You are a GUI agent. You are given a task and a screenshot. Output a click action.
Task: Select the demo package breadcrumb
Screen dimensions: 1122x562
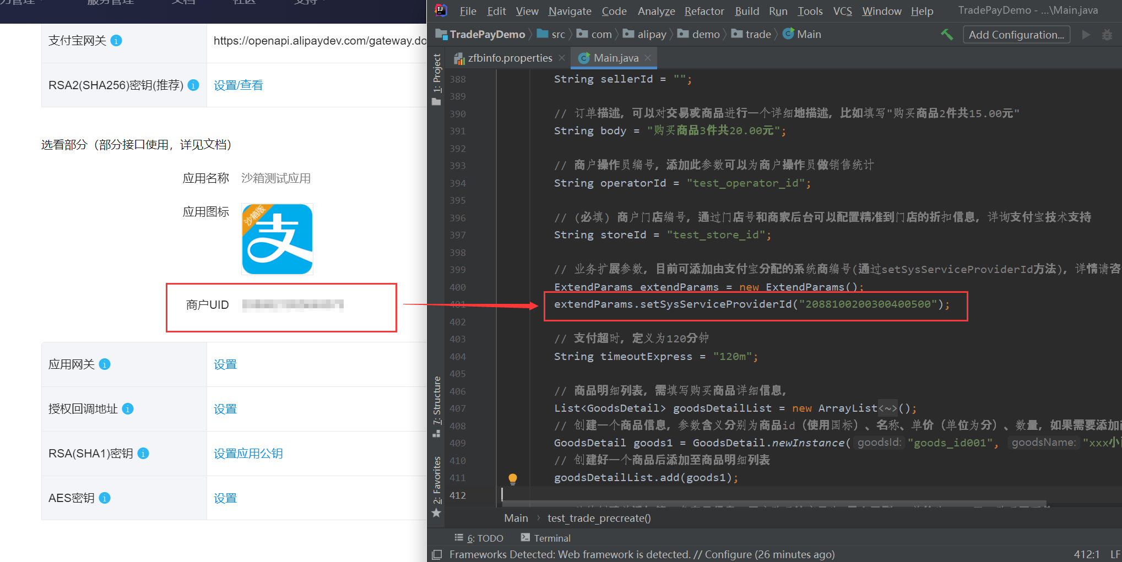click(x=698, y=34)
